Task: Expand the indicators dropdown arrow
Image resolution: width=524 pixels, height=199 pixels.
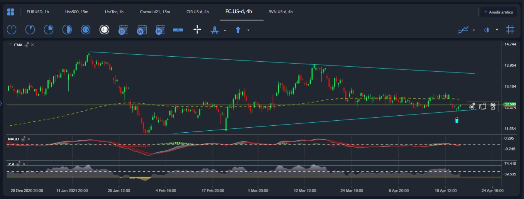Action: point(474,30)
